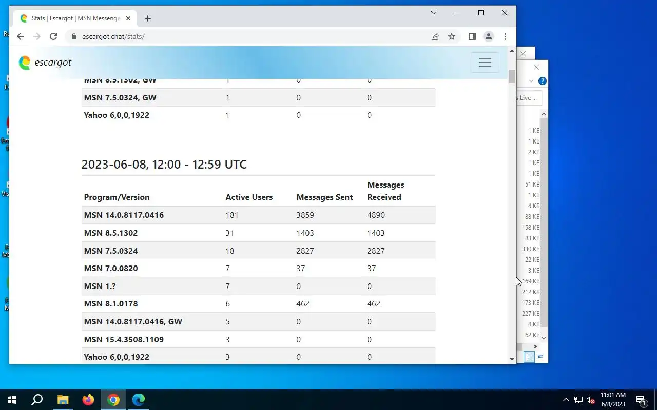Select the 'MSN 8.5.1302' row label with 31 users
Image resolution: width=657 pixels, height=410 pixels.
pyautogui.click(x=111, y=233)
